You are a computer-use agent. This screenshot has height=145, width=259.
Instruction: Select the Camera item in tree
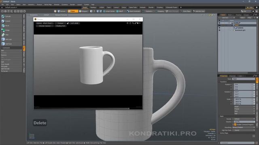tap(240, 28)
